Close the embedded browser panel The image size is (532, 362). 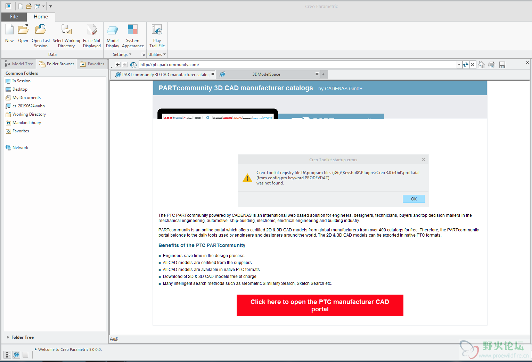pos(527,63)
